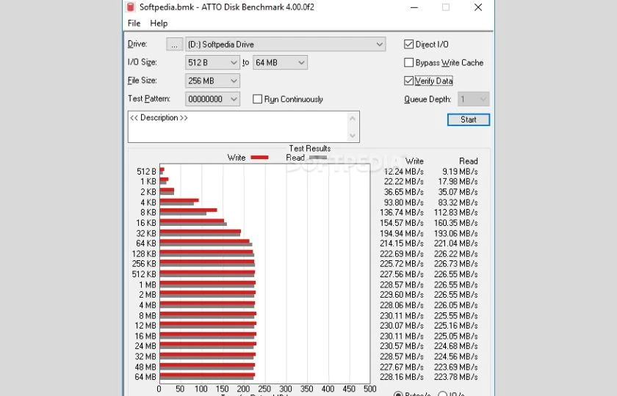The image size is (617, 396).
Task: Click the 214.15 MB/s write value
Action: click(x=401, y=243)
